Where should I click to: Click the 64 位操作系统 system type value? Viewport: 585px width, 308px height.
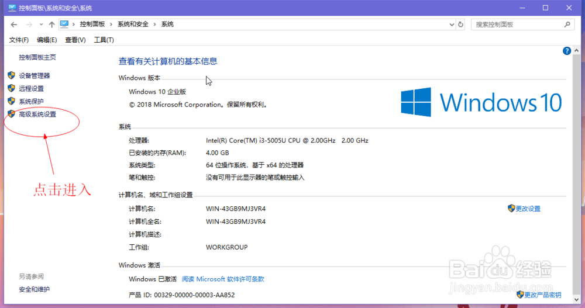tap(255, 165)
